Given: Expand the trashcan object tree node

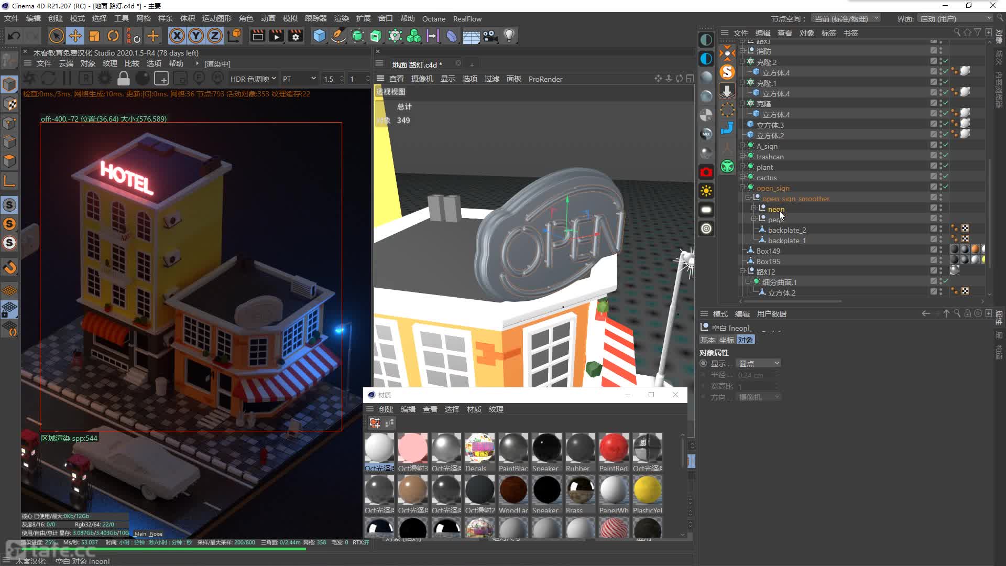Looking at the screenshot, I should pyautogui.click(x=742, y=156).
